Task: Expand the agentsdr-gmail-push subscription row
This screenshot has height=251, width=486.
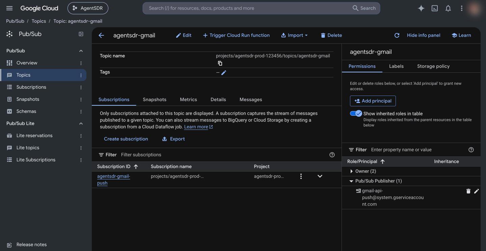Action: [x=320, y=176]
